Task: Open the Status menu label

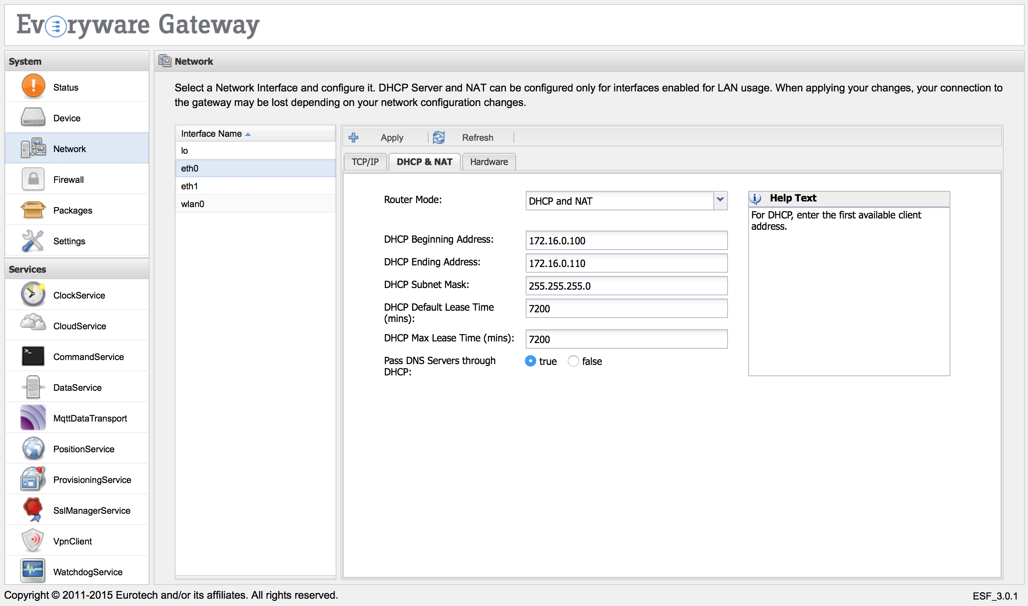Action: (66, 87)
